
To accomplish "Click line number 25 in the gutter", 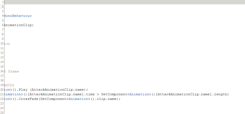I will pos(2,113).
